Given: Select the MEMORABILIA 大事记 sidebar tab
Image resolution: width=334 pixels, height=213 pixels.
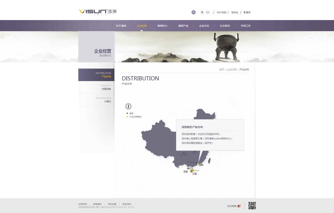Looking at the screenshot, I should [x=96, y=100].
